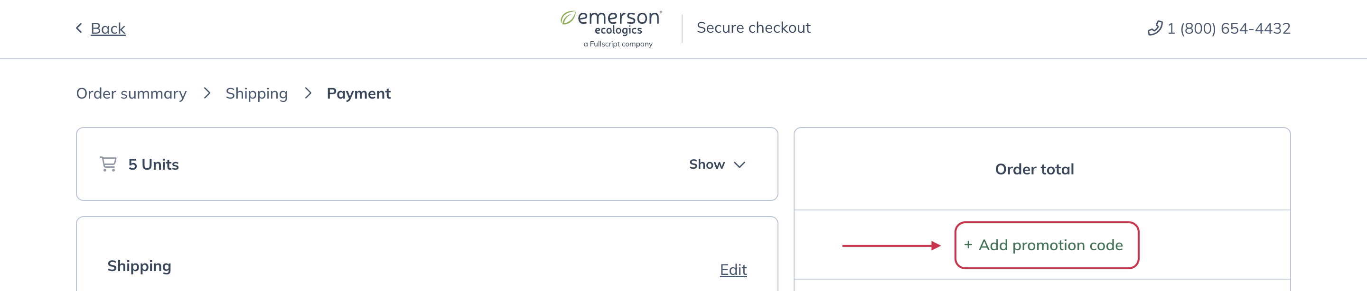Click the back chevron arrow icon
Viewport: 1367px width, 291px height.
point(79,28)
